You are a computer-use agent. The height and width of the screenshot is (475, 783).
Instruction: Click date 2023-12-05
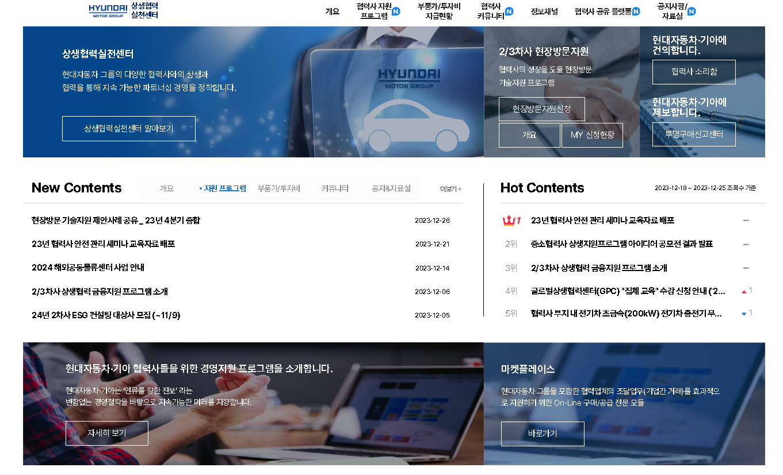(433, 315)
